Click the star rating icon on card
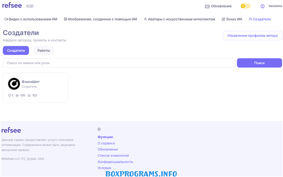 tap(29, 95)
